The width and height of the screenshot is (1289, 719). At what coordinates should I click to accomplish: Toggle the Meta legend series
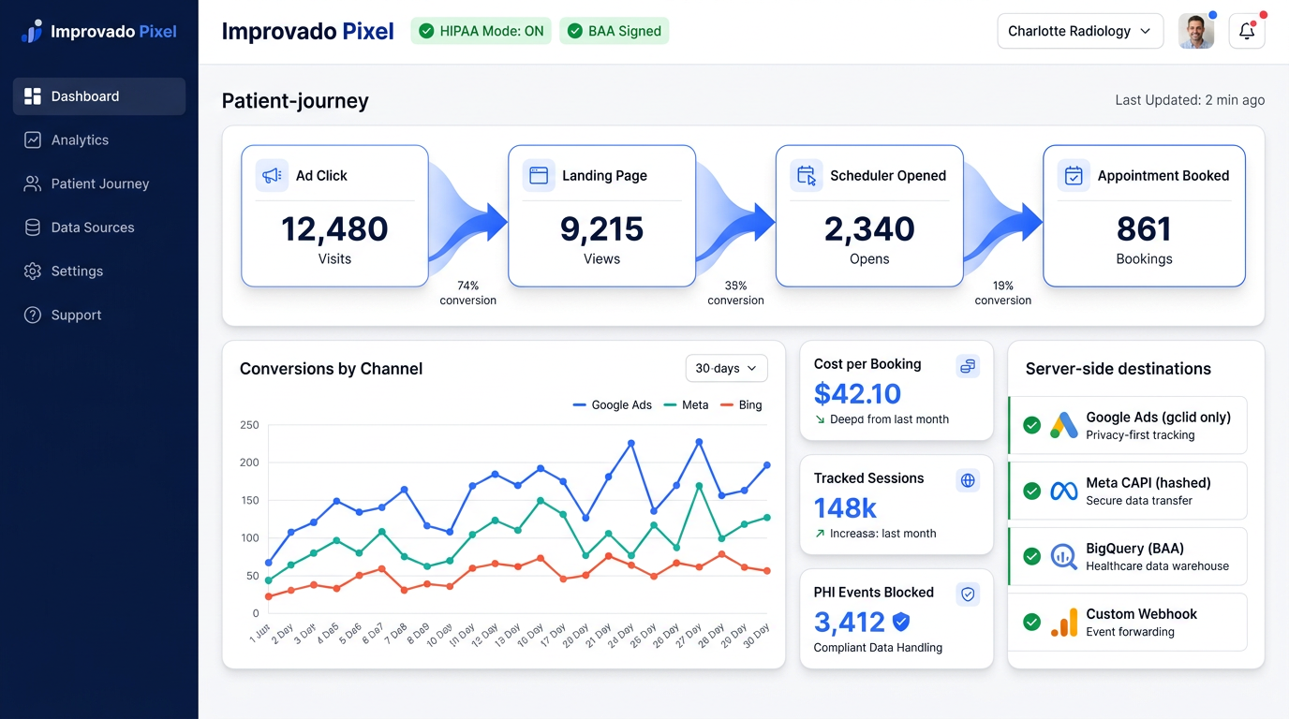point(686,405)
